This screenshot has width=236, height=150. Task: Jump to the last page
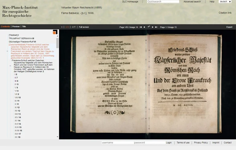coord(156,27)
